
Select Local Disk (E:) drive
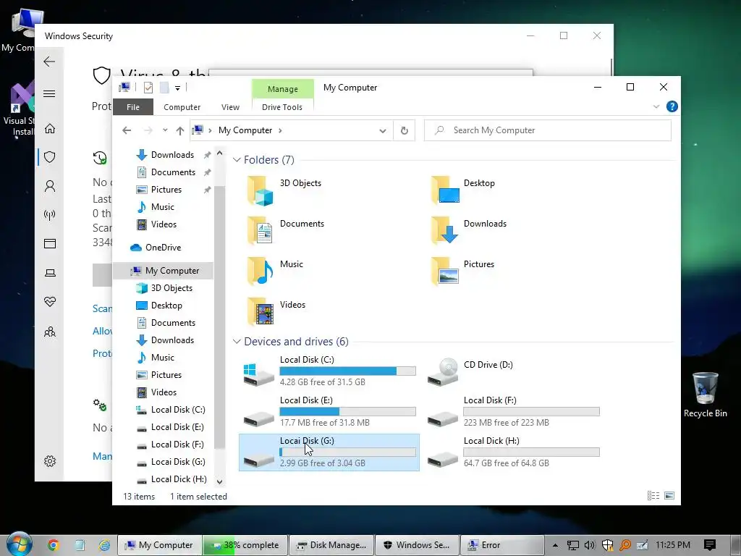tap(329, 411)
